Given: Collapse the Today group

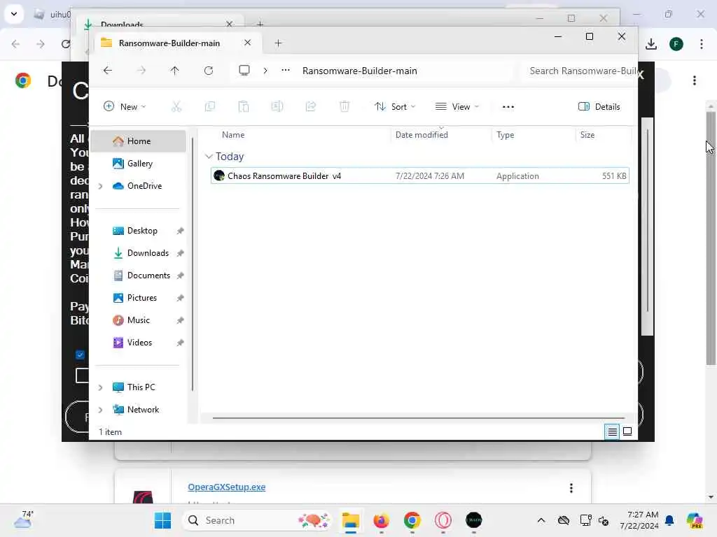Looking at the screenshot, I should click(x=209, y=157).
